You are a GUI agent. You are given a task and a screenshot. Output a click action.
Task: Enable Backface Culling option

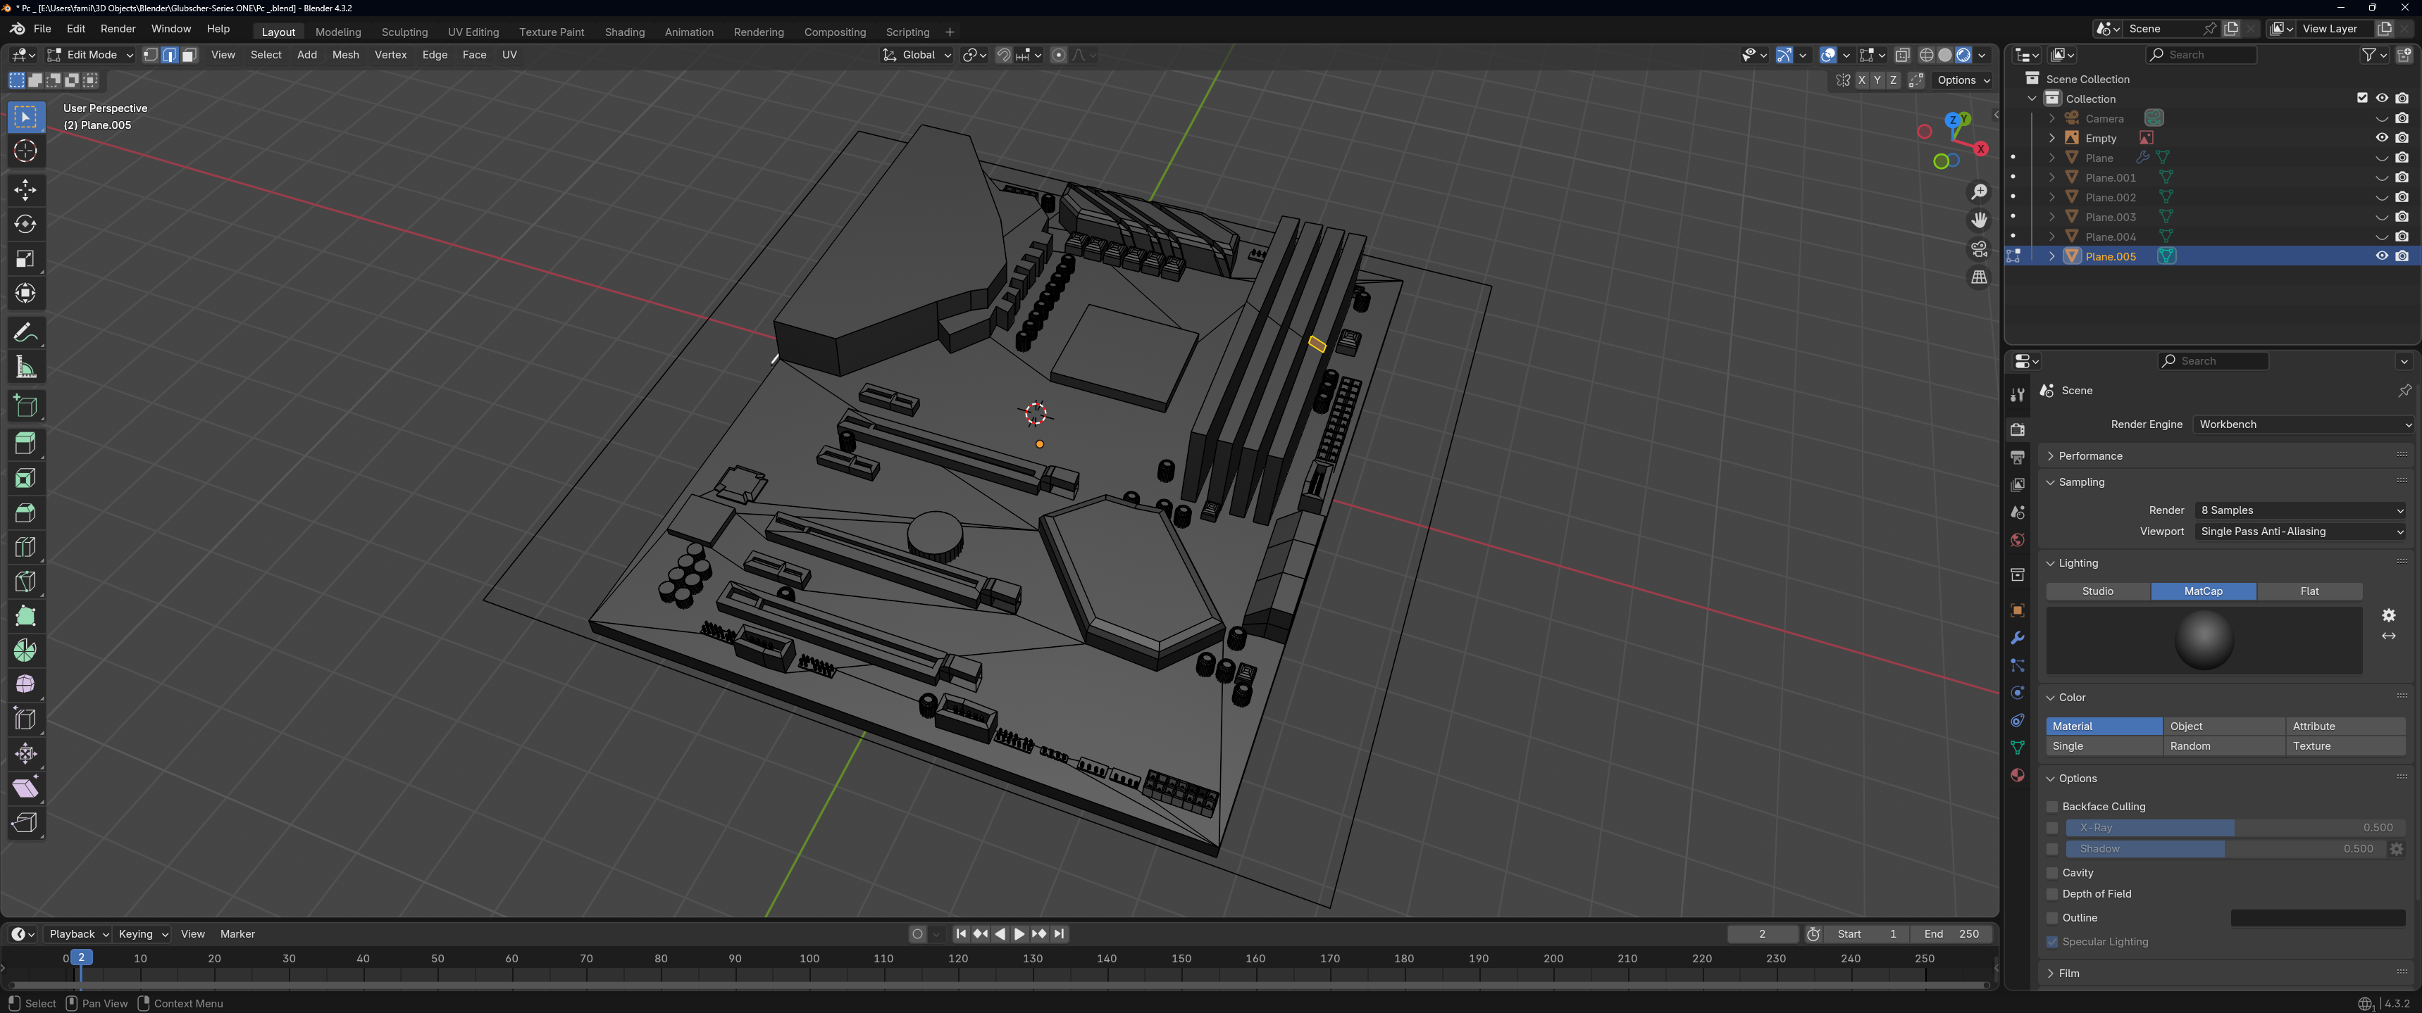pyautogui.click(x=2052, y=806)
